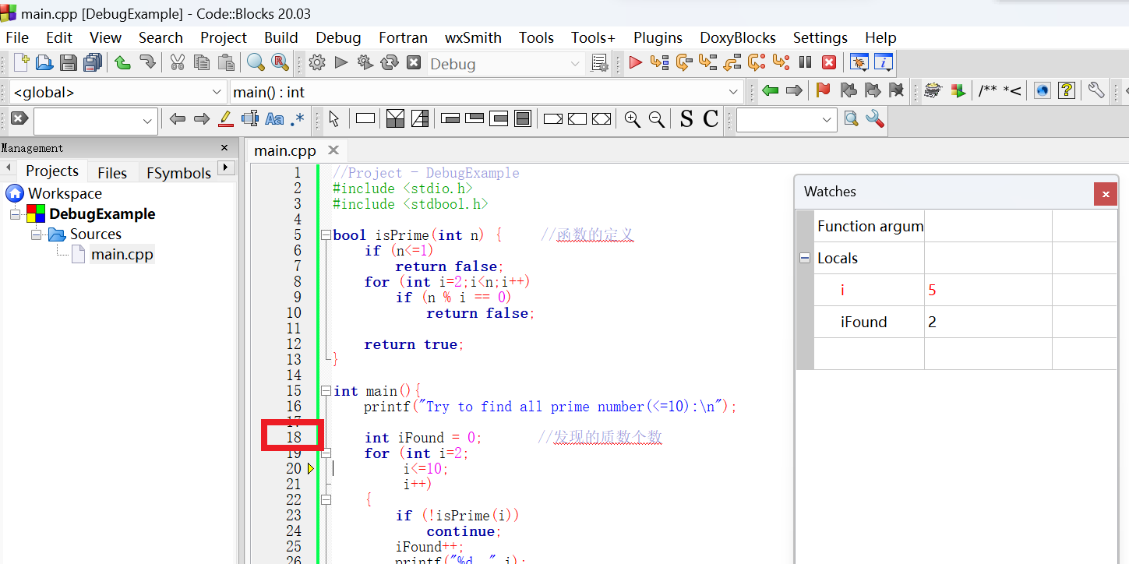Viewport: 1129px width, 564px height.
Task: Select value 5 of watch i
Action: click(932, 291)
